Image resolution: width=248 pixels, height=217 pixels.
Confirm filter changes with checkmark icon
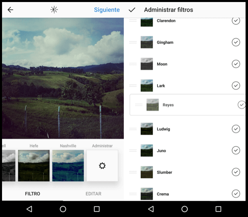(132, 10)
